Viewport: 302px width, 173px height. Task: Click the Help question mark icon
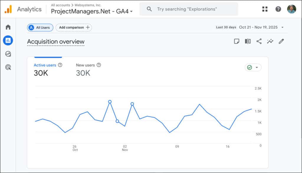click(278, 9)
